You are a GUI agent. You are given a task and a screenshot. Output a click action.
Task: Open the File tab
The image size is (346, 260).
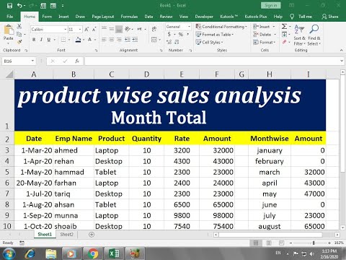[x=10, y=17]
